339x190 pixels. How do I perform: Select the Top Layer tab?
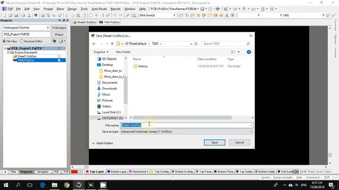pyautogui.click(x=95, y=172)
